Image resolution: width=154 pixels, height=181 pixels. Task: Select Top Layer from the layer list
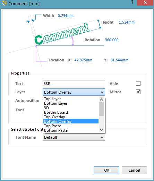pos(71,99)
